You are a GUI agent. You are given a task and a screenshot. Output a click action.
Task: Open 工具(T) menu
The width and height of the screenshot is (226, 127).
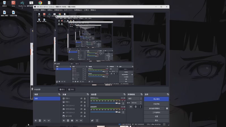click(x=86, y=10)
